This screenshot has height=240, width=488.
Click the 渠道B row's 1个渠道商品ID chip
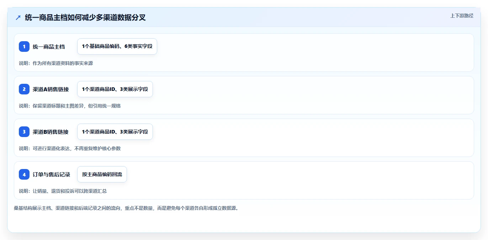pyautogui.click(x=115, y=132)
